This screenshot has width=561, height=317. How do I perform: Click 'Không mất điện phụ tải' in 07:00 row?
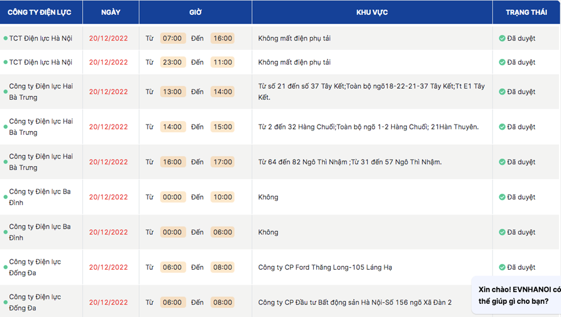pyautogui.click(x=294, y=38)
